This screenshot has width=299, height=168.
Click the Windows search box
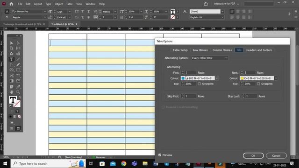(48, 164)
